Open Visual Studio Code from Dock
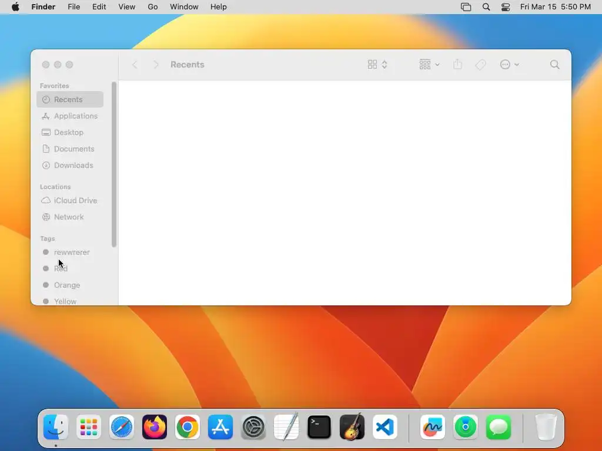This screenshot has width=602, height=451. coord(385,427)
